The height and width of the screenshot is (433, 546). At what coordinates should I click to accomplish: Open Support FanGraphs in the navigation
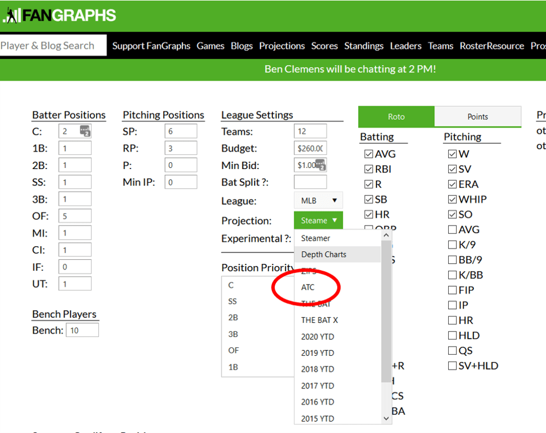[x=151, y=45]
